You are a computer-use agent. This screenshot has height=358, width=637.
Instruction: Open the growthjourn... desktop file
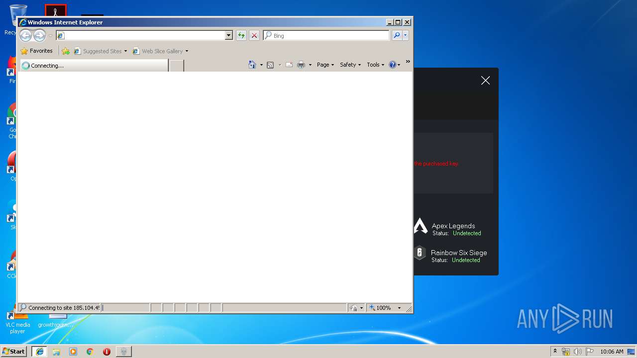tap(56, 321)
